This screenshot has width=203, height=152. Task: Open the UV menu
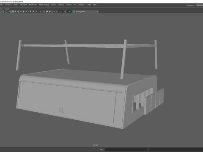(x=74, y=5)
